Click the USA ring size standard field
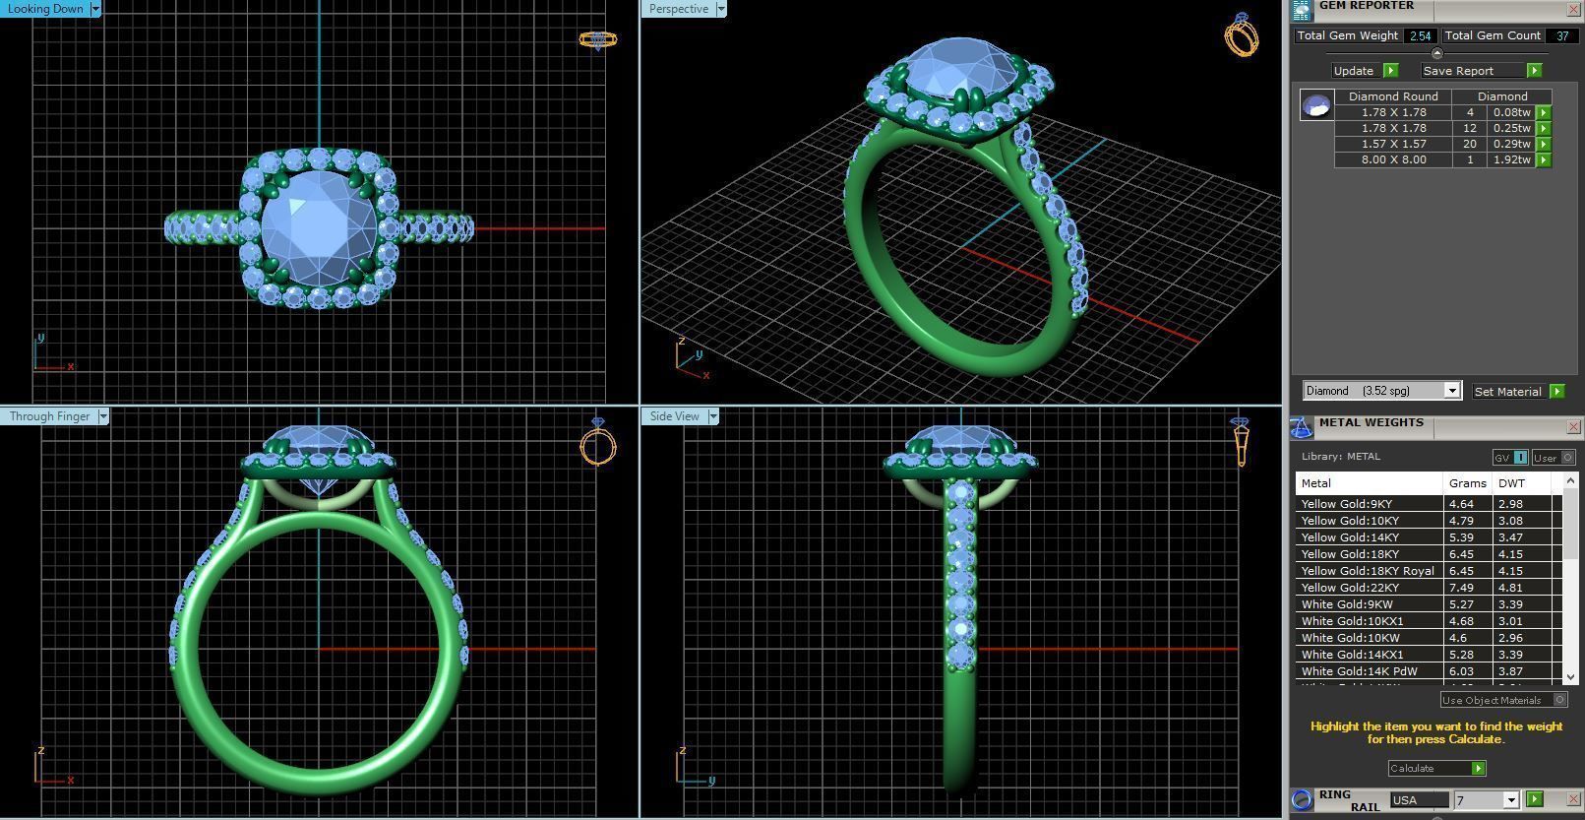 click(1419, 800)
